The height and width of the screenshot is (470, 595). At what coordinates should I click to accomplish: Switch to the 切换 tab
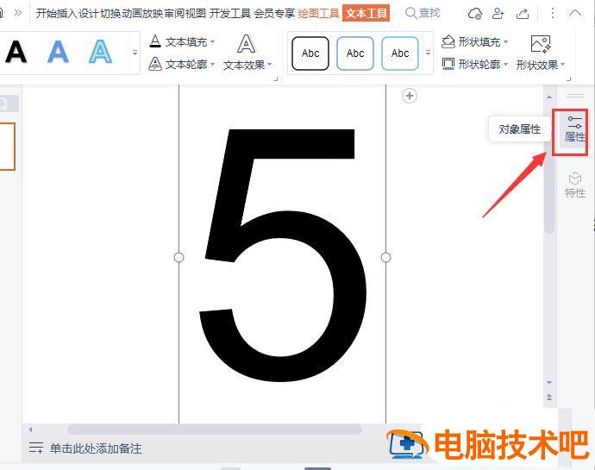(x=110, y=13)
